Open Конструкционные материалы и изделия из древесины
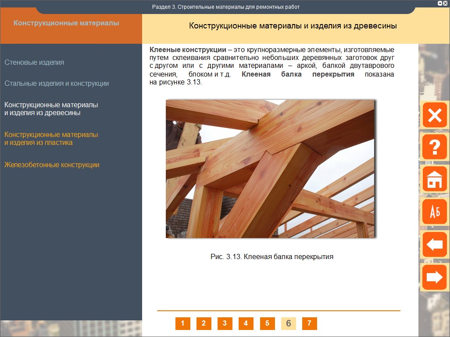This screenshot has width=450, height=337. pos(51,109)
